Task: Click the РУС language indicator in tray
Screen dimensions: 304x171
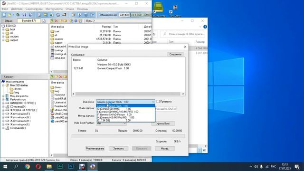Action: [x=274, y=167]
